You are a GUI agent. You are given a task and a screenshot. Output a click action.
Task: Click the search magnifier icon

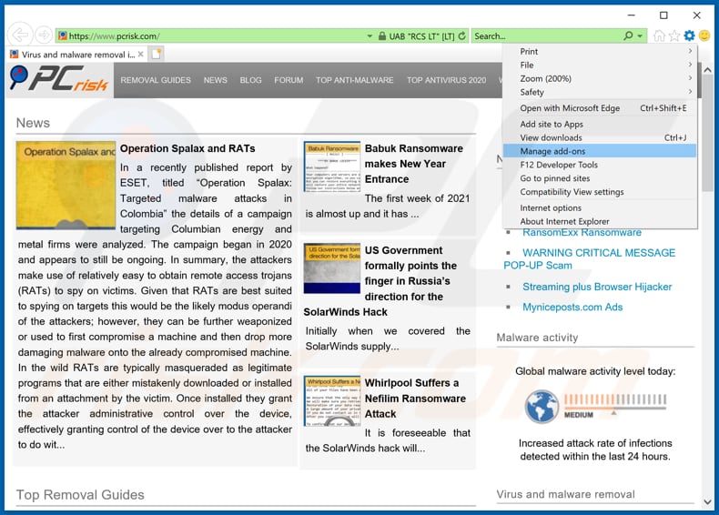coord(628,35)
